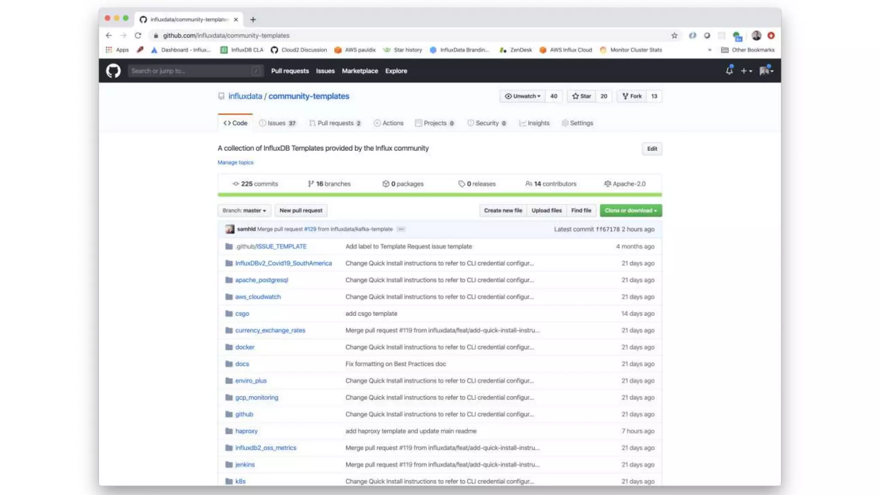The image size is (880, 495).
Task: Open the plus create-new dropdown in header
Action: (746, 71)
